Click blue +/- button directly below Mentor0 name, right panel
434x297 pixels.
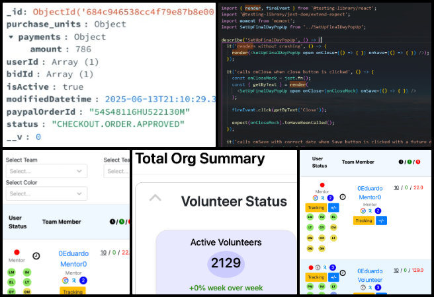(x=381, y=220)
